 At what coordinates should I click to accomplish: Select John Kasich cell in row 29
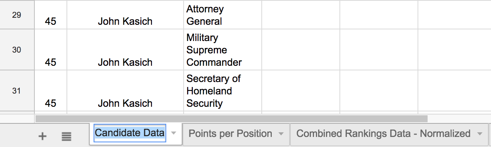click(125, 15)
